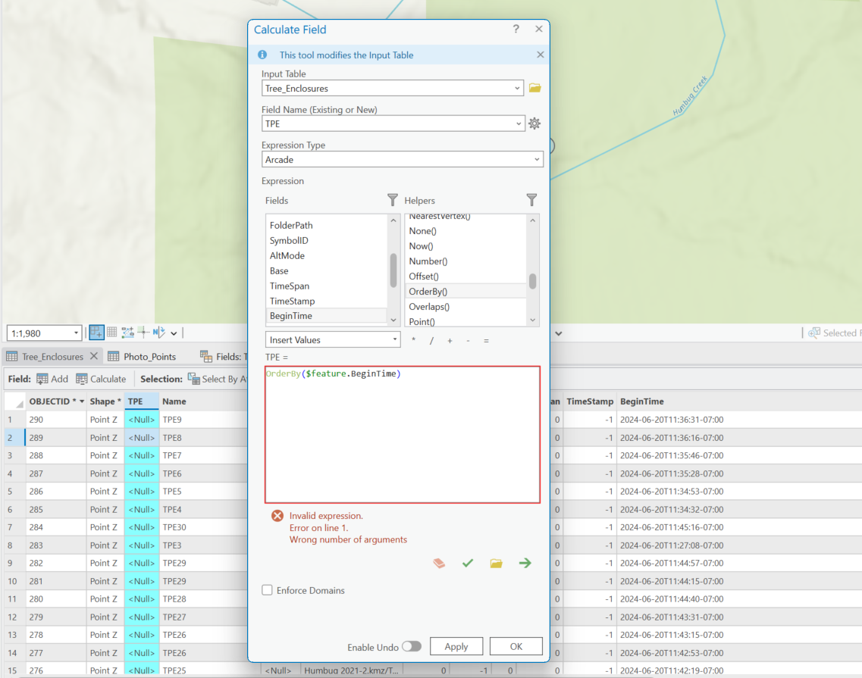Verify the expression using the green checkmark
Image resolution: width=862 pixels, height=678 pixels.
coord(468,563)
